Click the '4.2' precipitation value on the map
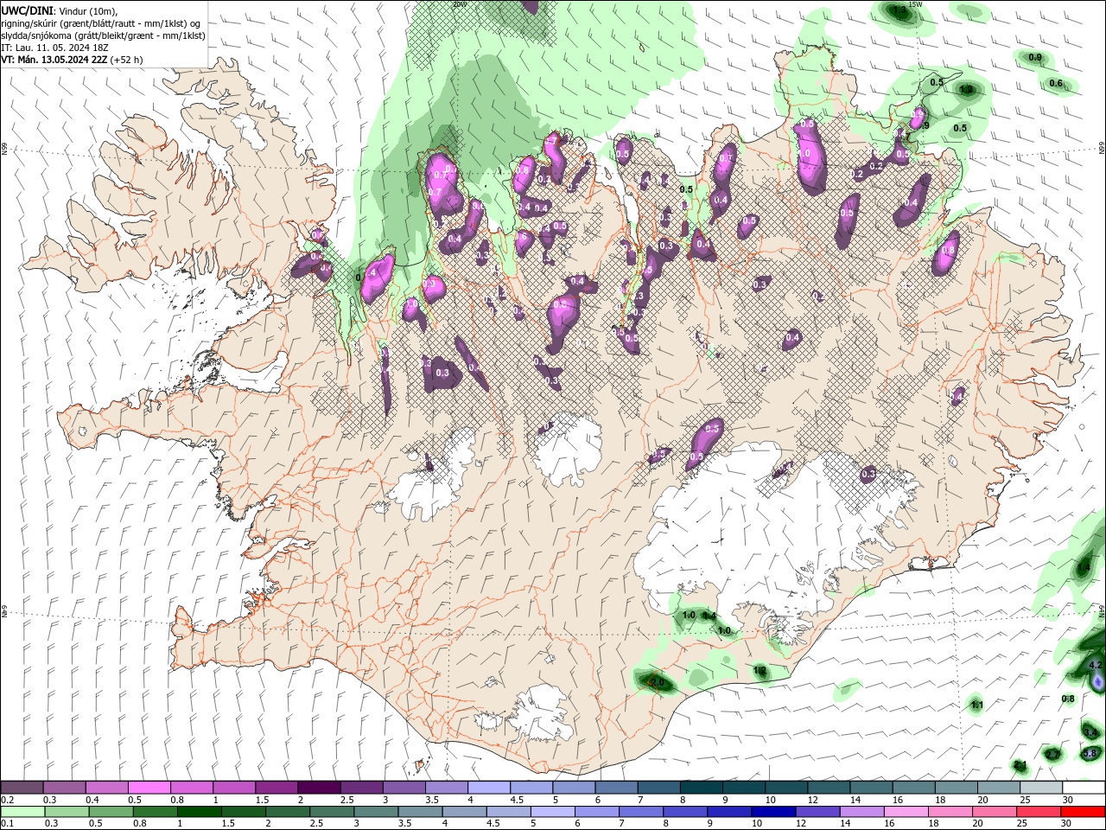Screen dimensions: 1106x830 (1096, 665)
